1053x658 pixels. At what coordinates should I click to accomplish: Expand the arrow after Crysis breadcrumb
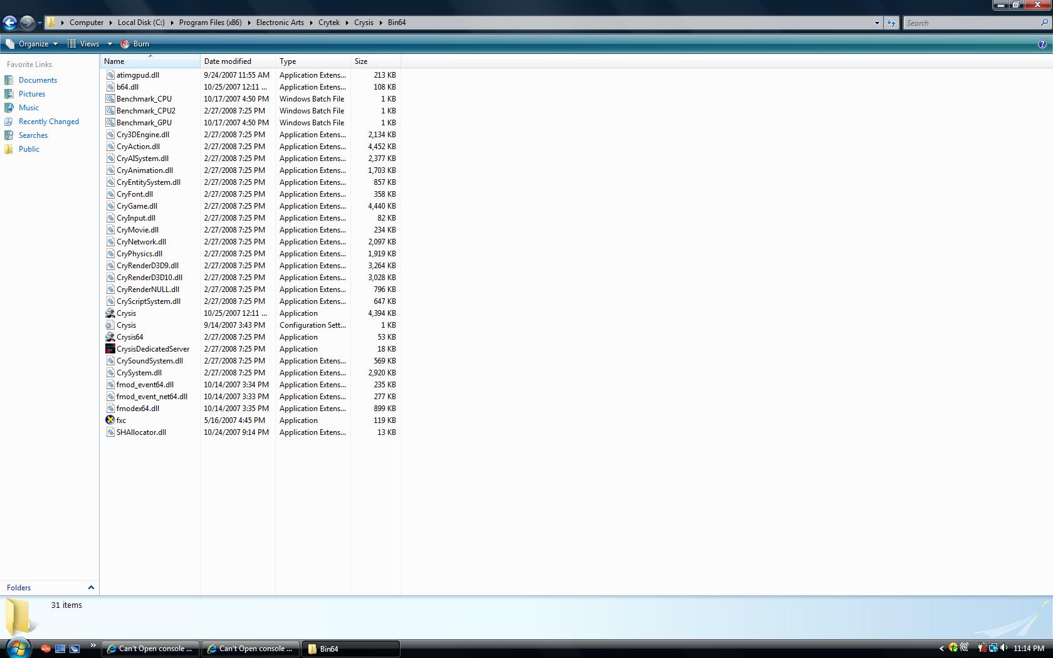381,23
